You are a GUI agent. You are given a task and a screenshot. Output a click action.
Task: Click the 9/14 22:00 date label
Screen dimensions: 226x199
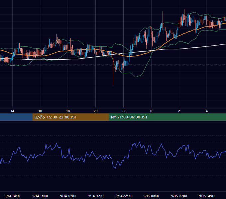(x=123, y=196)
